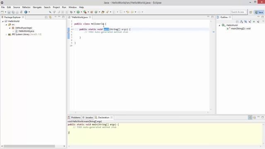This screenshot has width=265, height=149.
Task: Click the round blue toolbar icon
Action: pyautogui.click(x=26, y=12)
